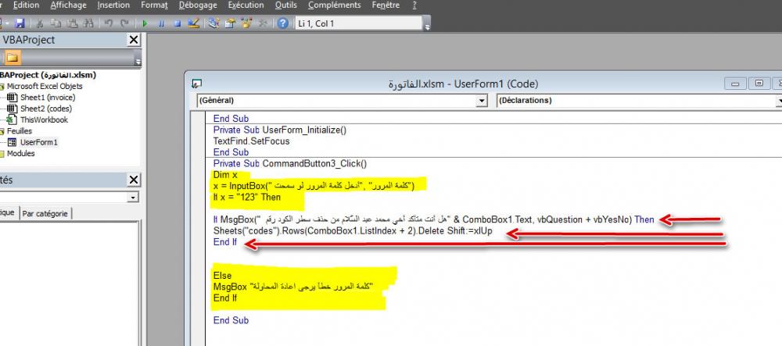Click the Pause (break) execution icon
Image resolution: width=782 pixels, height=346 pixels.
[x=162, y=23]
